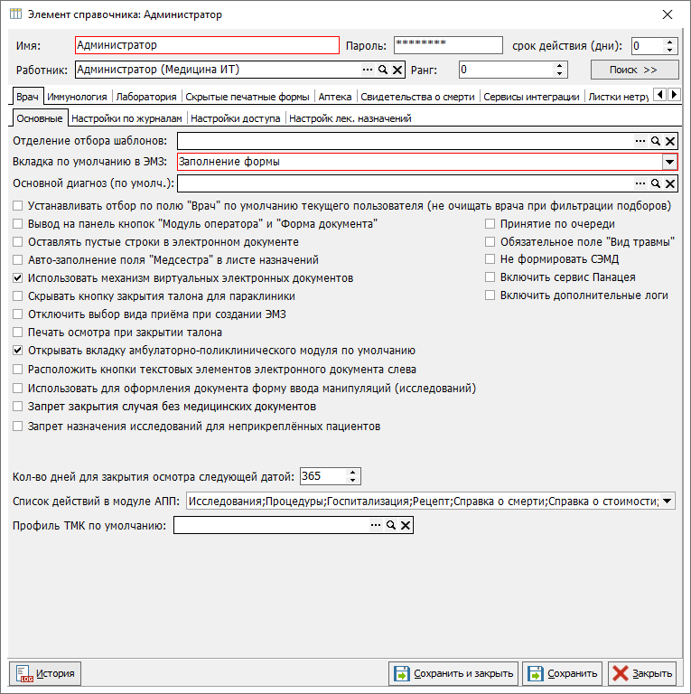Enable Запрет закрытия случая без медицинских документов
This screenshot has height=694, width=691.
click(18, 407)
